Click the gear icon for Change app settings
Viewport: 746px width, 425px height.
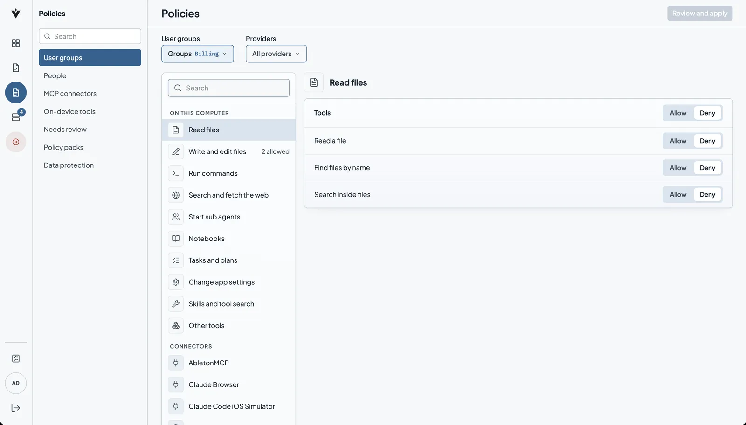pyautogui.click(x=176, y=282)
